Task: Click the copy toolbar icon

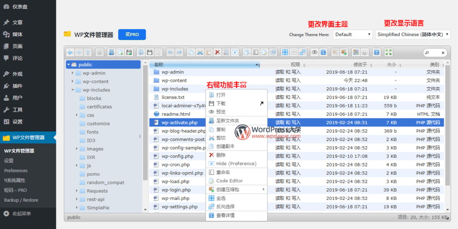Action: [191, 52]
